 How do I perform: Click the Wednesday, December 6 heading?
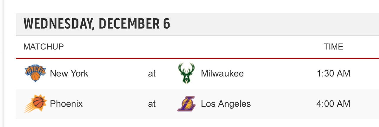point(97,24)
